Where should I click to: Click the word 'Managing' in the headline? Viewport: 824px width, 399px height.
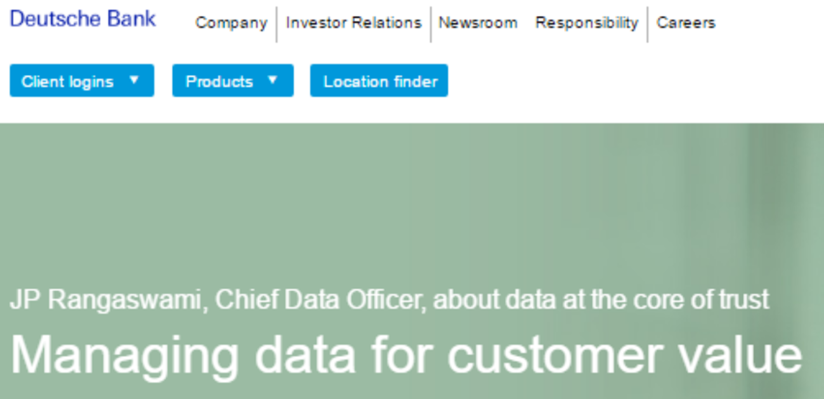click(124, 355)
